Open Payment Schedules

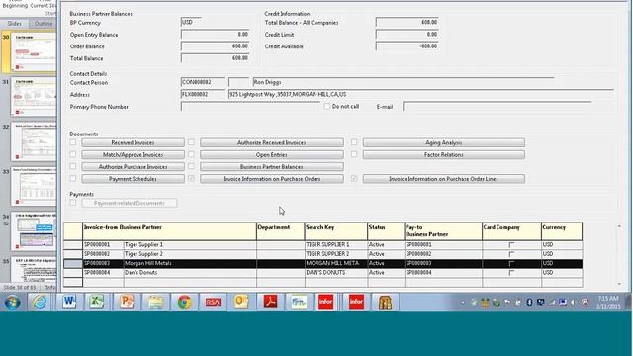tap(133, 179)
